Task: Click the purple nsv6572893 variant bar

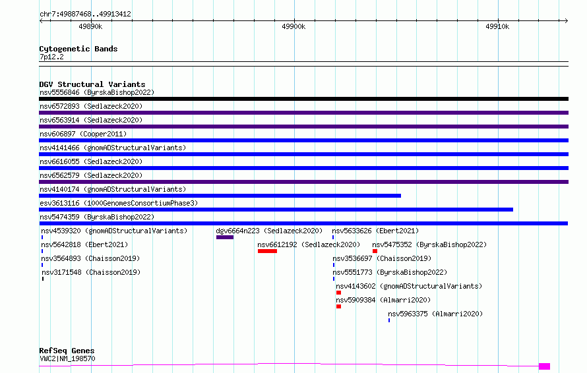Action: [303, 113]
